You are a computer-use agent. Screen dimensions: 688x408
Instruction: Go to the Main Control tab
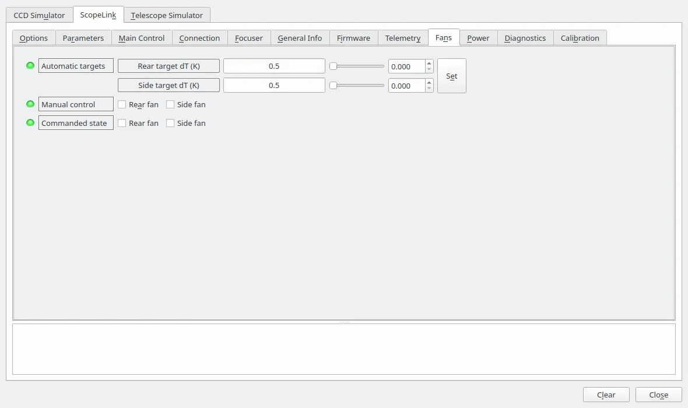click(142, 38)
